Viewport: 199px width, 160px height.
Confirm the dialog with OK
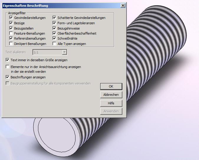(x=111, y=86)
